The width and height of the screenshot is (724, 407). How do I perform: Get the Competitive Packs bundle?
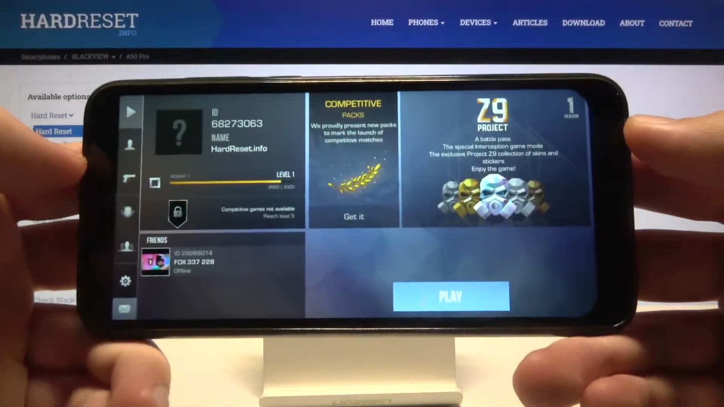[353, 217]
